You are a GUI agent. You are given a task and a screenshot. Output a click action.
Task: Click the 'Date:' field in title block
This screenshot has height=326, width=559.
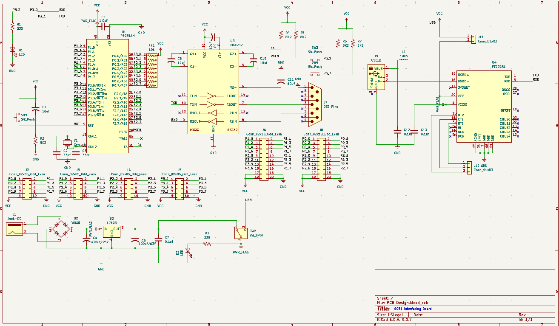418,315
